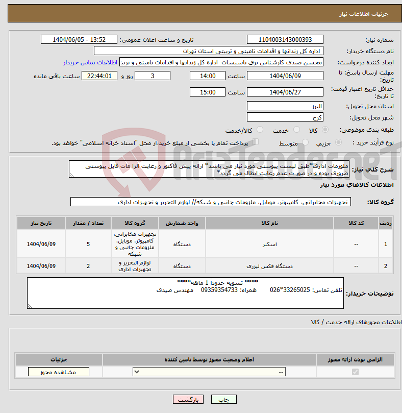
Task: Click the announcement date field 1404/06/05 - 13:52
Action: pos(79,40)
